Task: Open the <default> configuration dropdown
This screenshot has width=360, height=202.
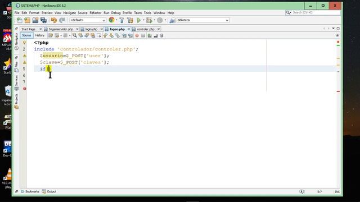Action: 88,20
